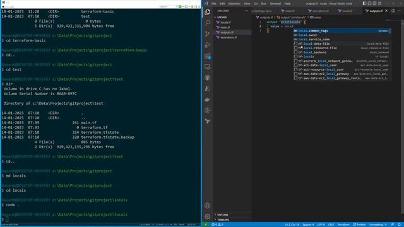The height and width of the screenshot is (227, 404).
Task: Open editor More Actions ellipsis
Action: tap(399, 11)
